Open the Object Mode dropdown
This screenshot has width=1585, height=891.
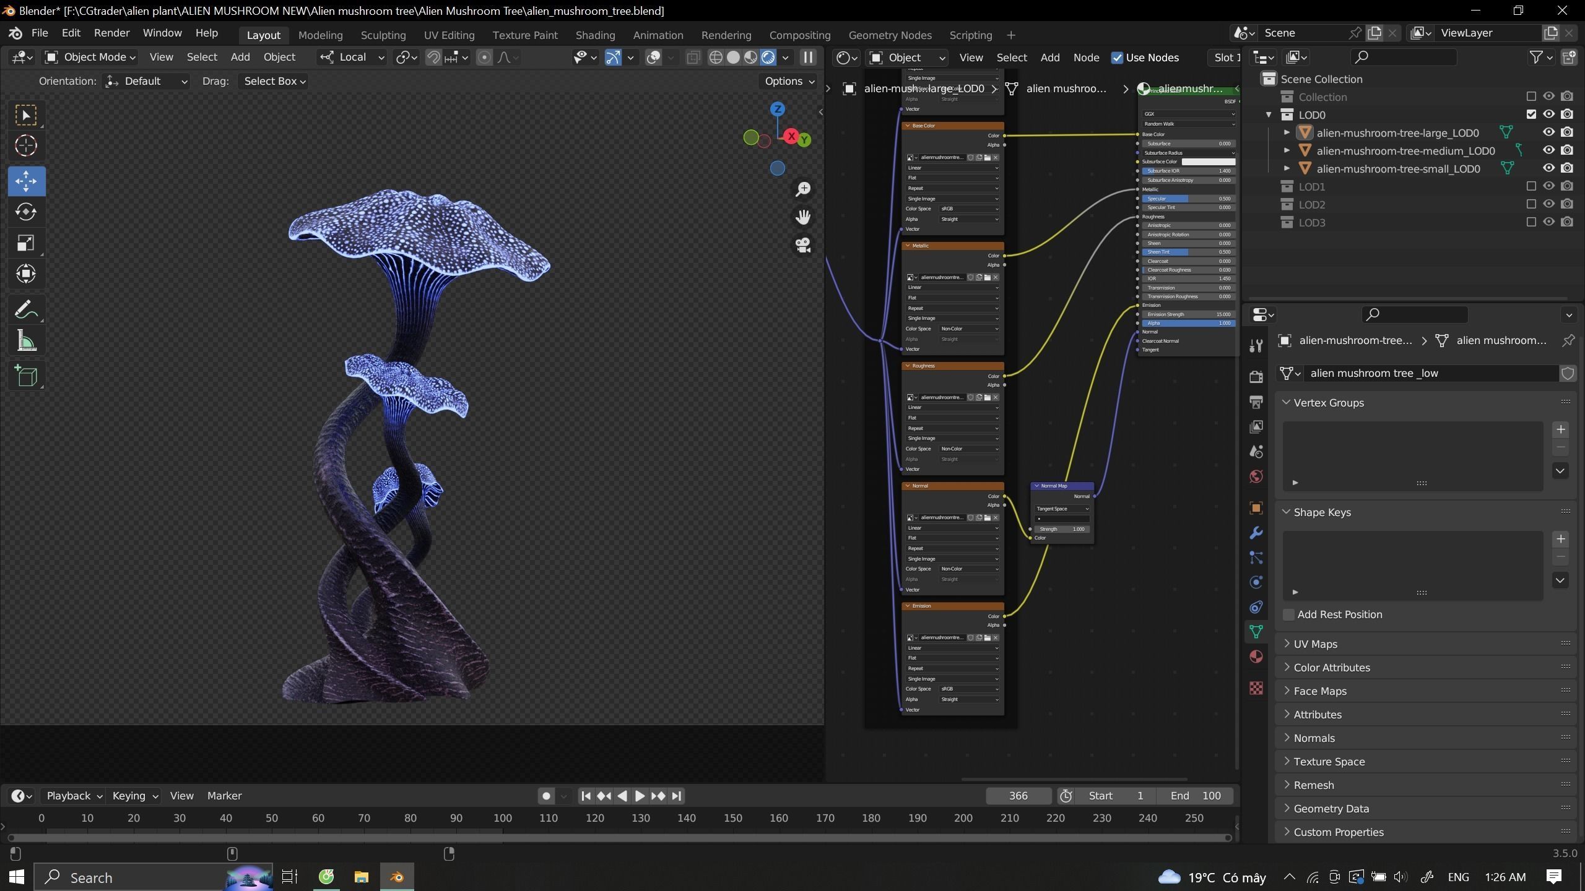click(x=90, y=58)
